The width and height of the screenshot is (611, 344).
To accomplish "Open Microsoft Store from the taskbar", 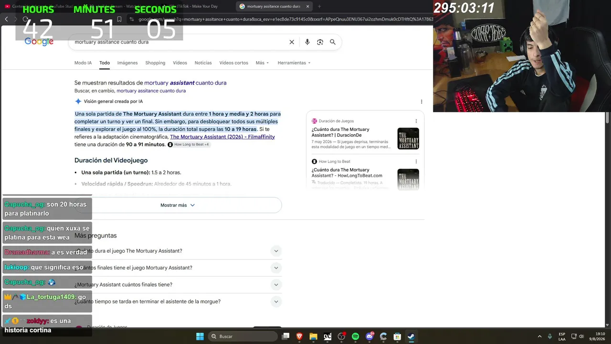I will pos(397,336).
